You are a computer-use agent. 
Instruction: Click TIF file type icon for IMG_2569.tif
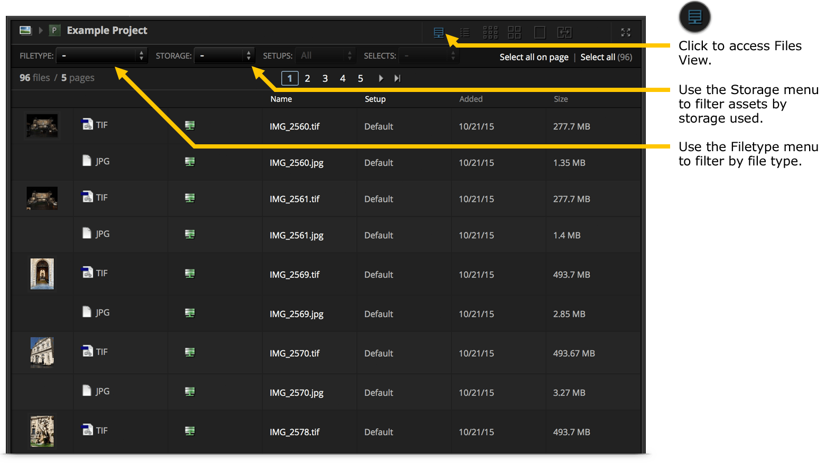pyautogui.click(x=87, y=272)
